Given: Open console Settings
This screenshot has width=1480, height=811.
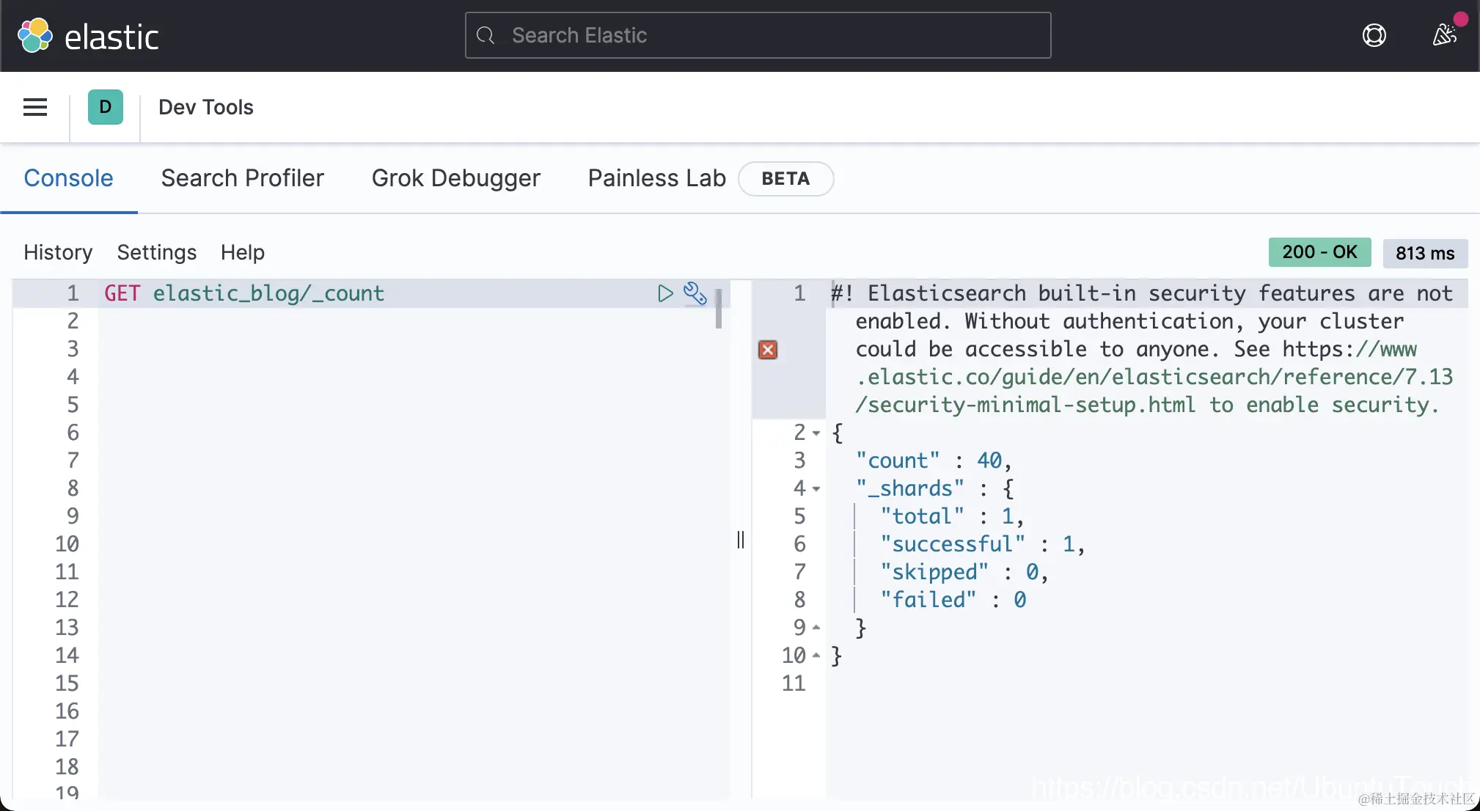Looking at the screenshot, I should pyautogui.click(x=156, y=252).
